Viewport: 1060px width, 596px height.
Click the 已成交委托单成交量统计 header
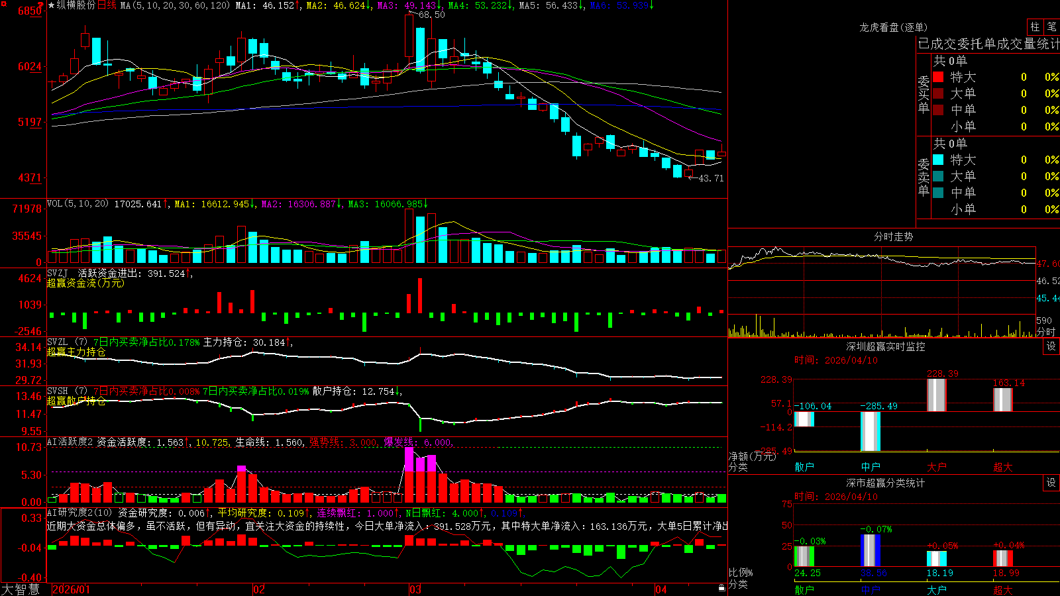[988, 44]
